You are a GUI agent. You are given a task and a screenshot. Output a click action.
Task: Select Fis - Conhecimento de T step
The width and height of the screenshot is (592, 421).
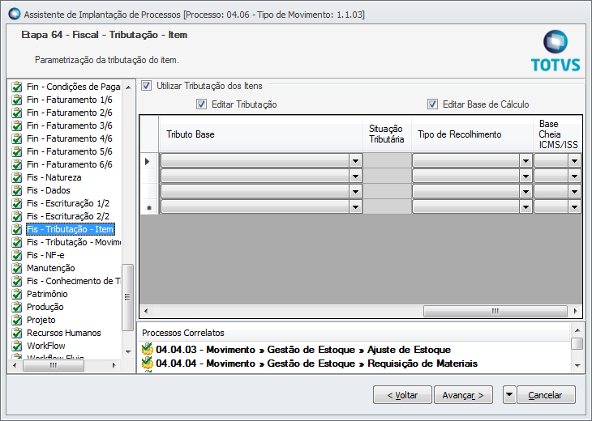(x=74, y=281)
